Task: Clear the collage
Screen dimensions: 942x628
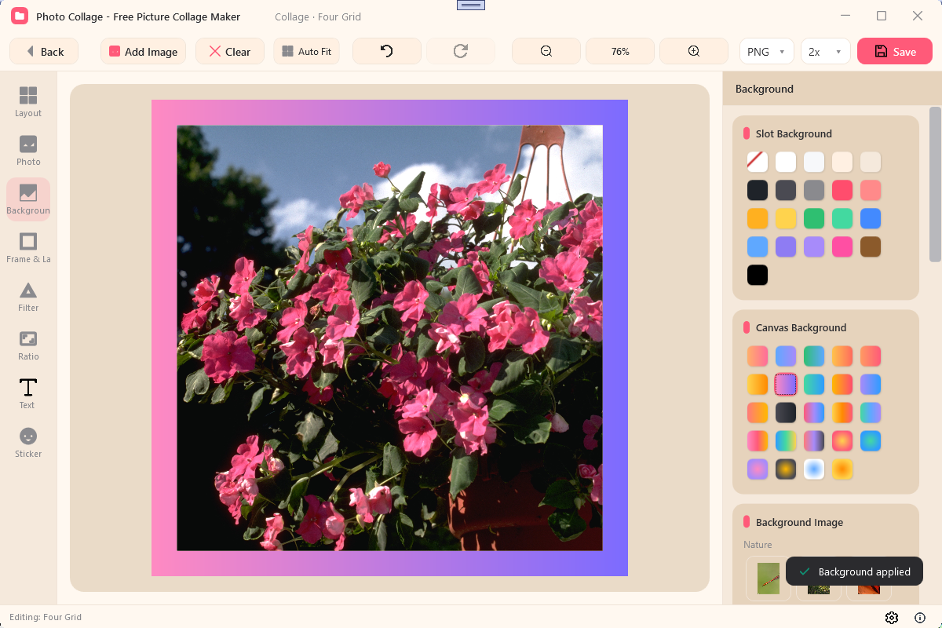Action: [230, 51]
